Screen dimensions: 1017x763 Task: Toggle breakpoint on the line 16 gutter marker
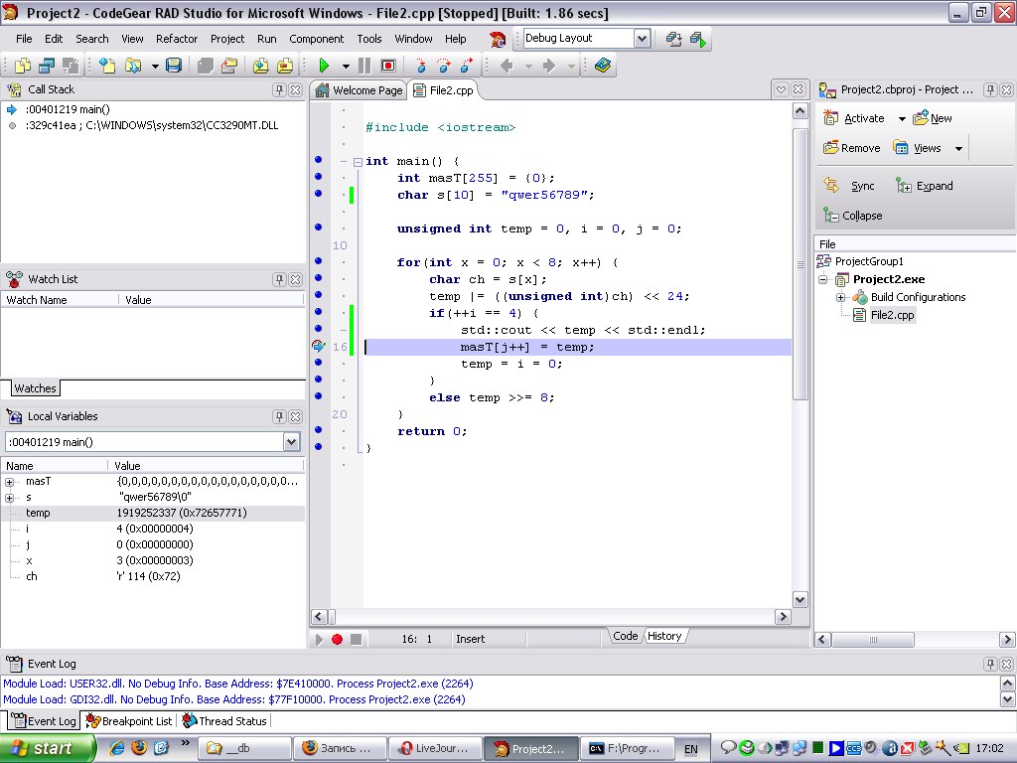pyautogui.click(x=318, y=347)
